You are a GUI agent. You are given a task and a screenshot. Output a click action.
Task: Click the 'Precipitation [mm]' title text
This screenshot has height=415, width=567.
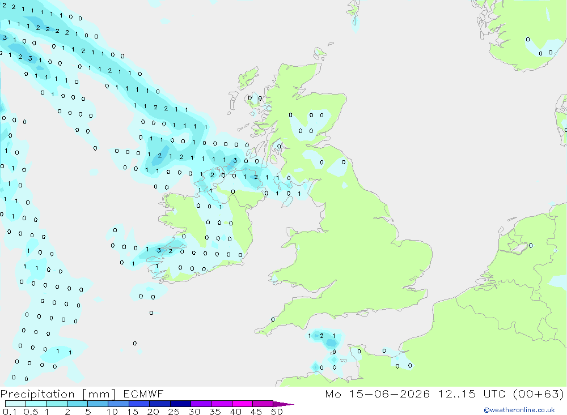click(58, 394)
